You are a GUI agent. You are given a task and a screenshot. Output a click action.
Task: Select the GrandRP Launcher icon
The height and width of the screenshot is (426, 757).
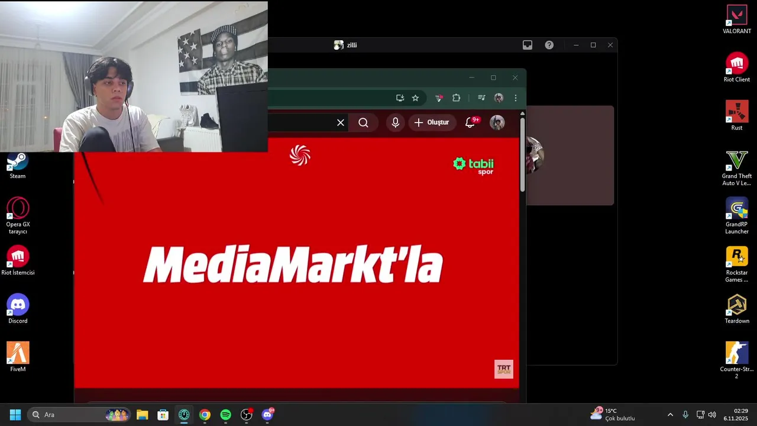click(736, 216)
